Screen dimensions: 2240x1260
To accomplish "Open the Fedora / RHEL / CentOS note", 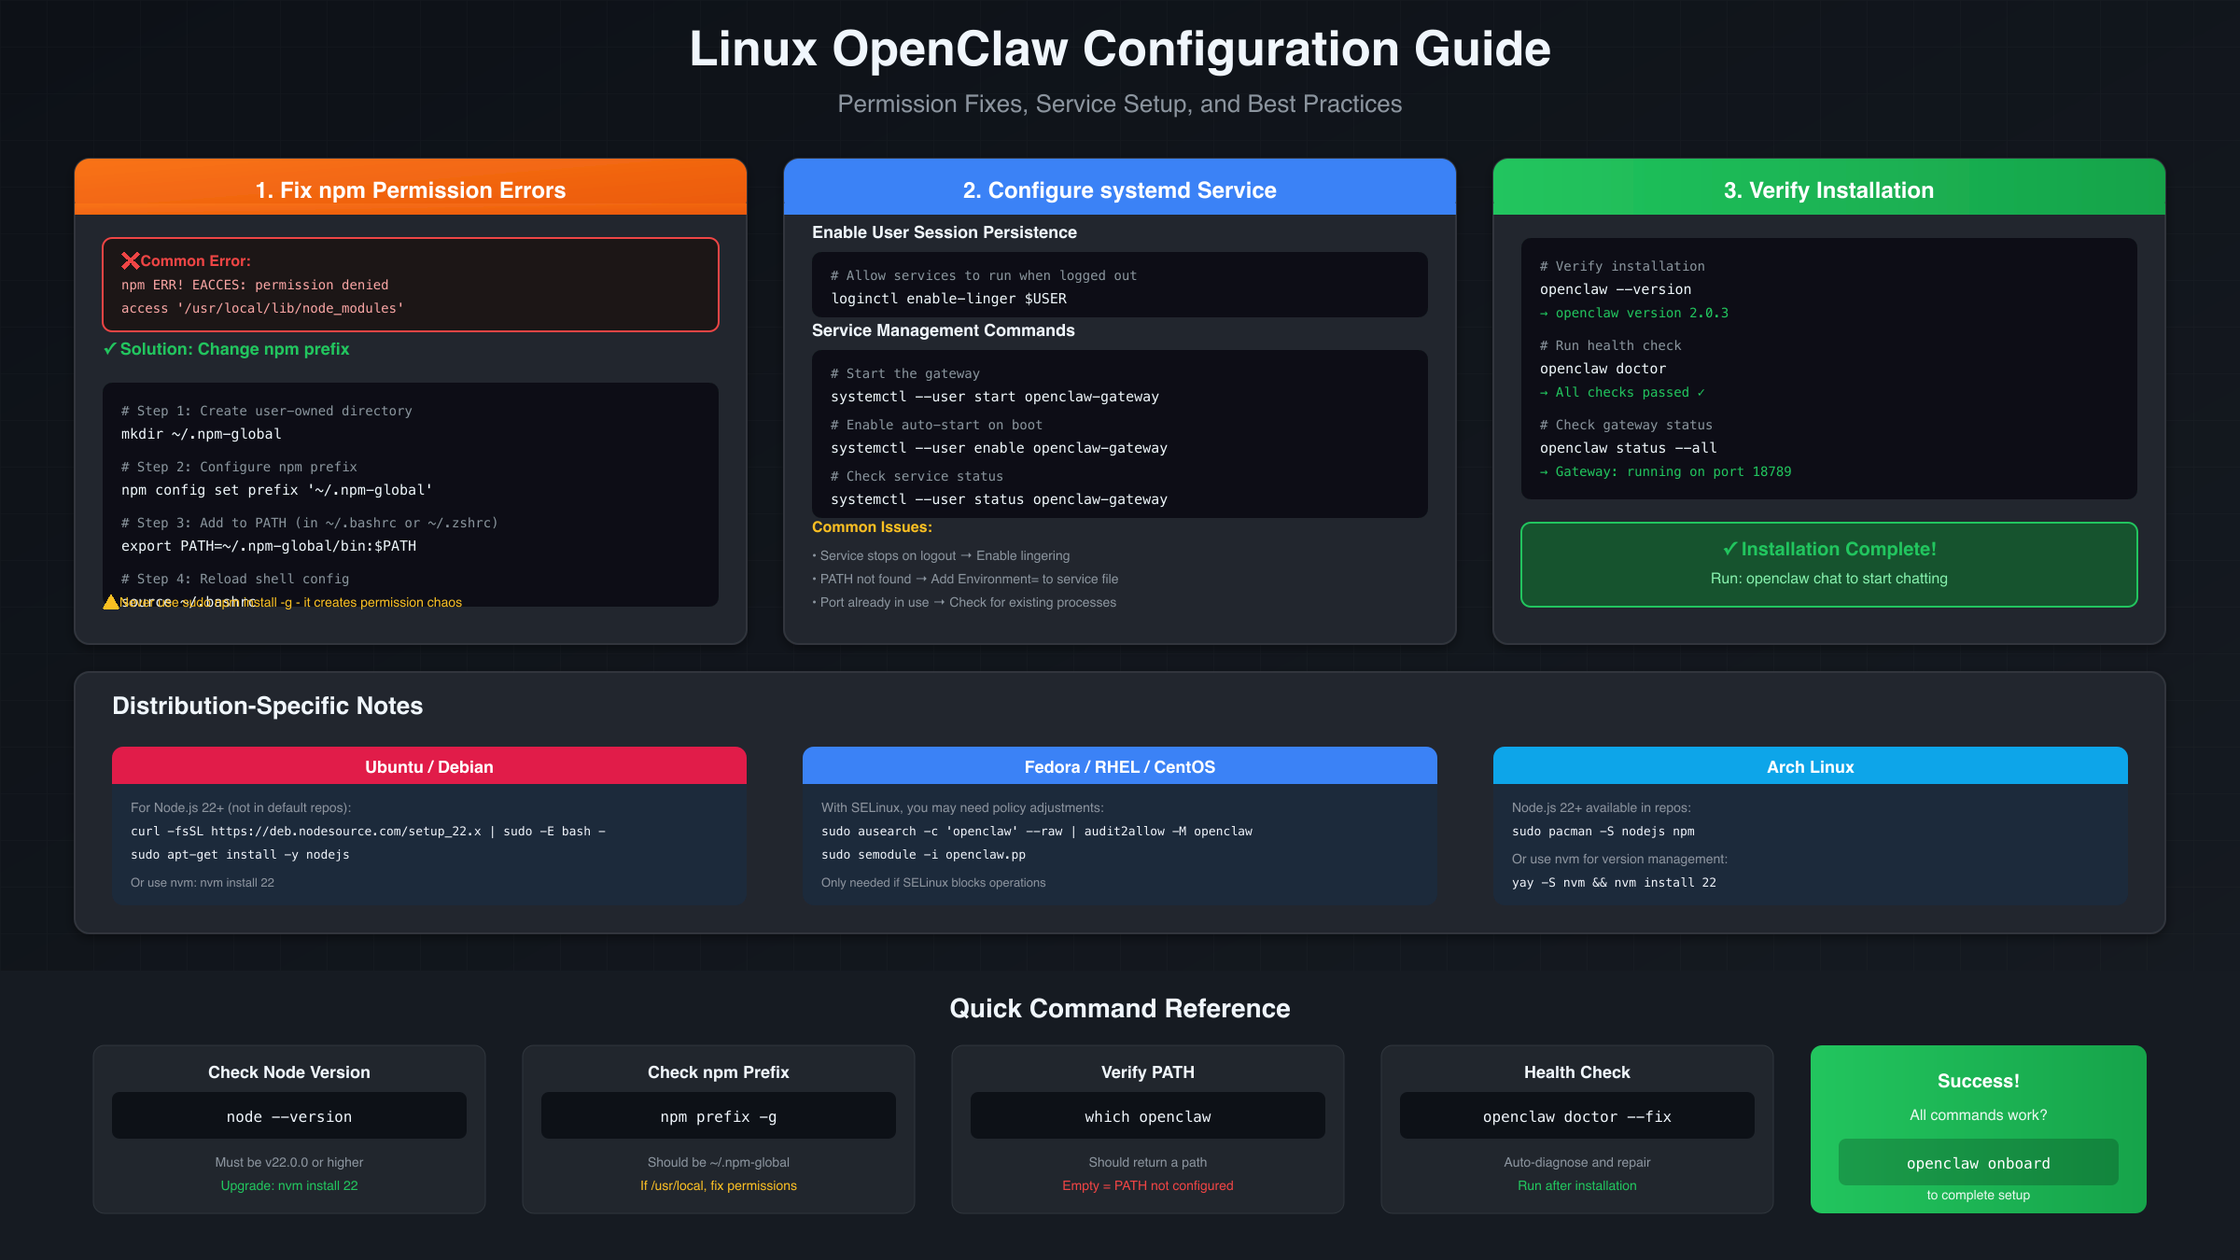I will tap(1119, 765).
